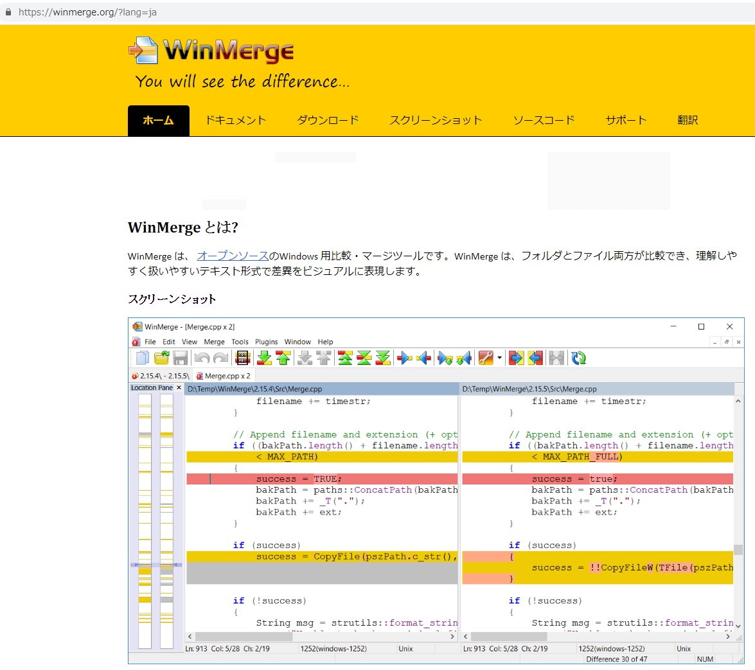This screenshot has width=755, height=670.
Task: Open the Merge menu
Action: 214,342
